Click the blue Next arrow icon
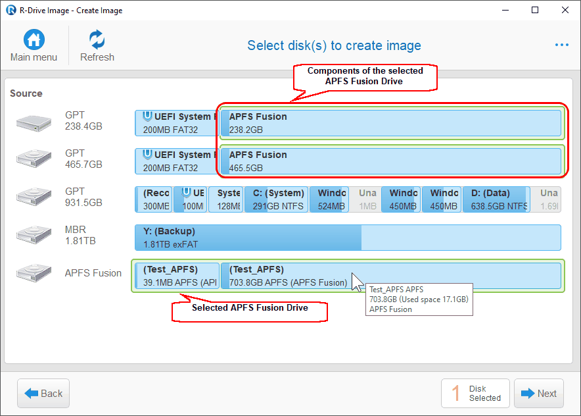This screenshot has width=581, height=416. click(x=528, y=394)
